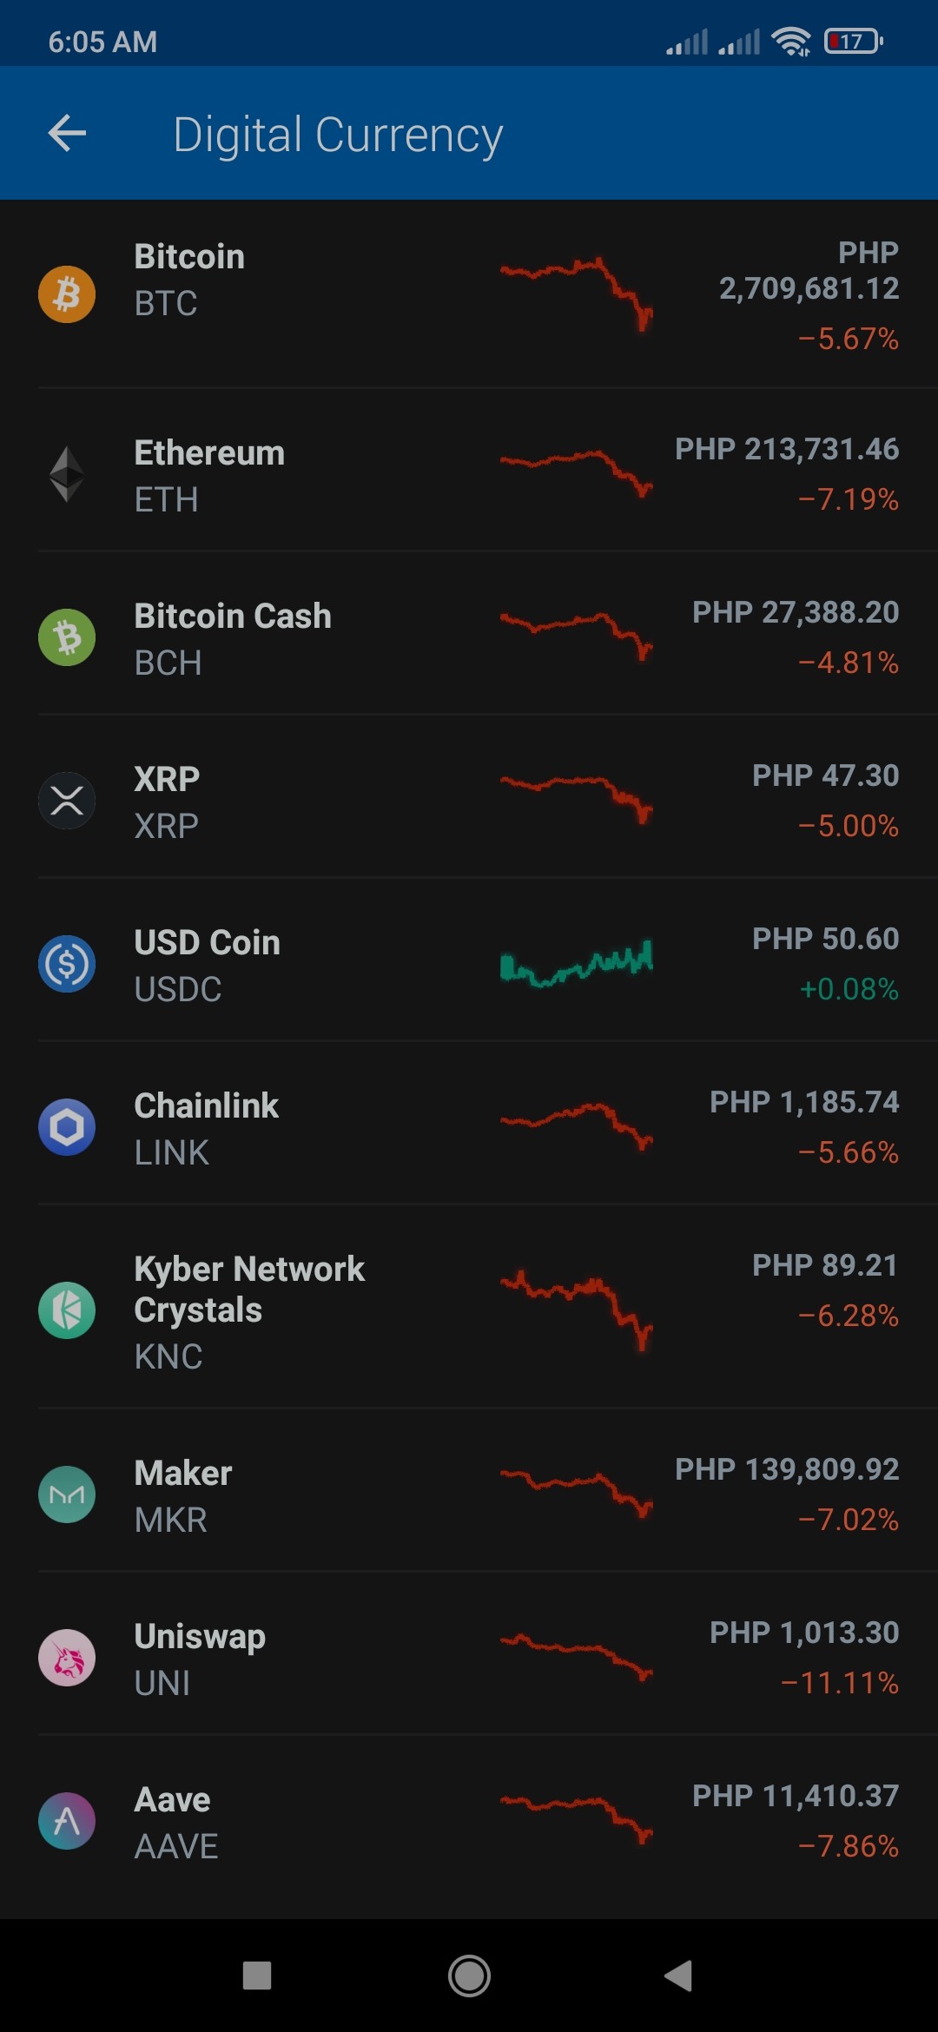Image resolution: width=938 pixels, height=2032 pixels.
Task: Tap the recent apps square button
Action: pyautogui.click(x=257, y=1976)
